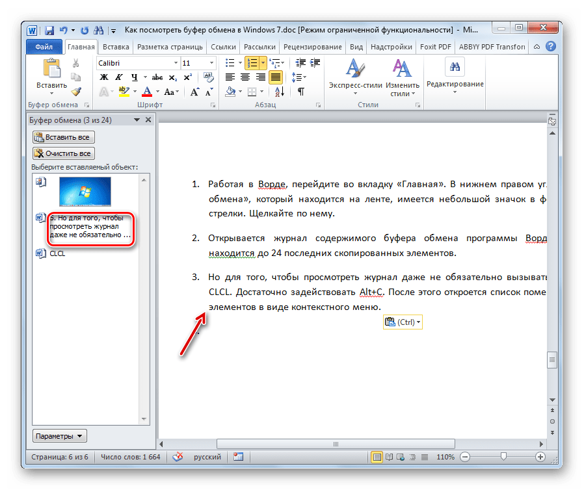
Task: Click the русский language indicator
Action: click(x=207, y=457)
